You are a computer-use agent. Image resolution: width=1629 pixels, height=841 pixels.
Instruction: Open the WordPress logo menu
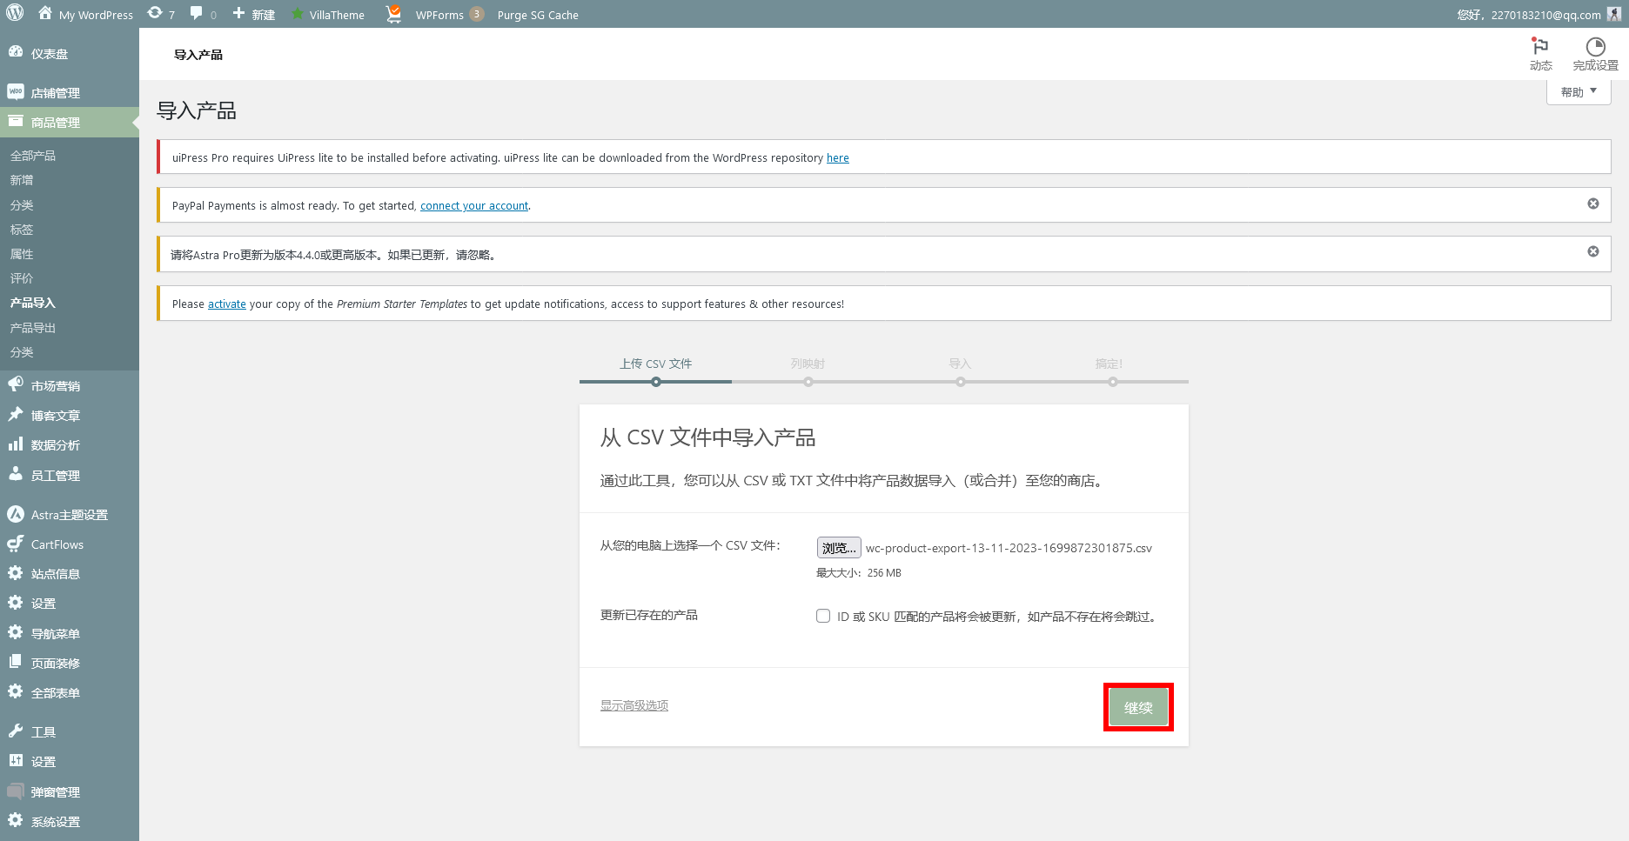point(13,13)
